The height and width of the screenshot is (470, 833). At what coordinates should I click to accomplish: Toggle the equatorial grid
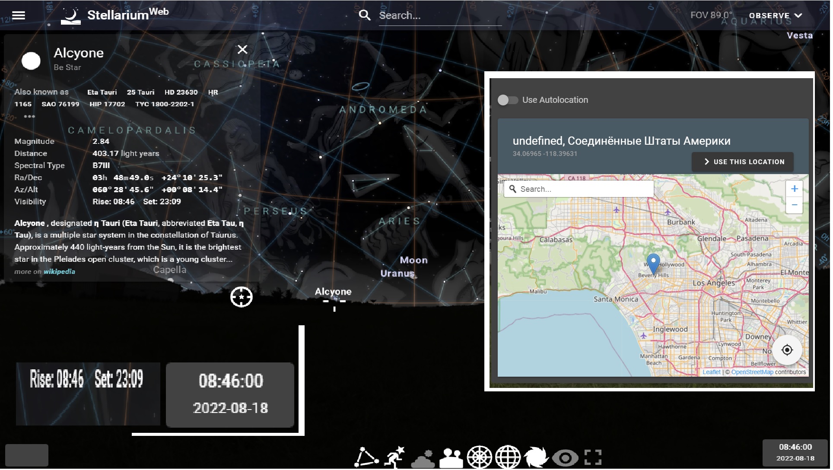[508, 457]
